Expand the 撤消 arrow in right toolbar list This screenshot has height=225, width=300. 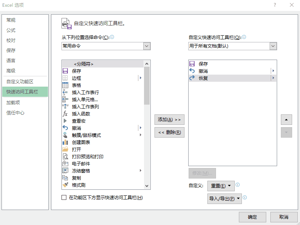coord(273,71)
